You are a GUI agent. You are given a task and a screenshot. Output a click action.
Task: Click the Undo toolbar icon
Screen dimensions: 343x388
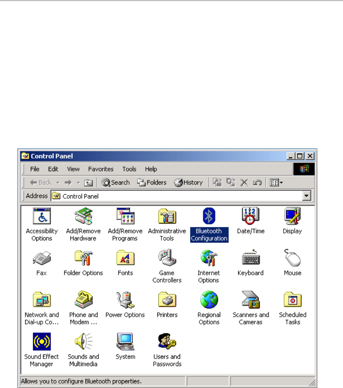coord(257,183)
